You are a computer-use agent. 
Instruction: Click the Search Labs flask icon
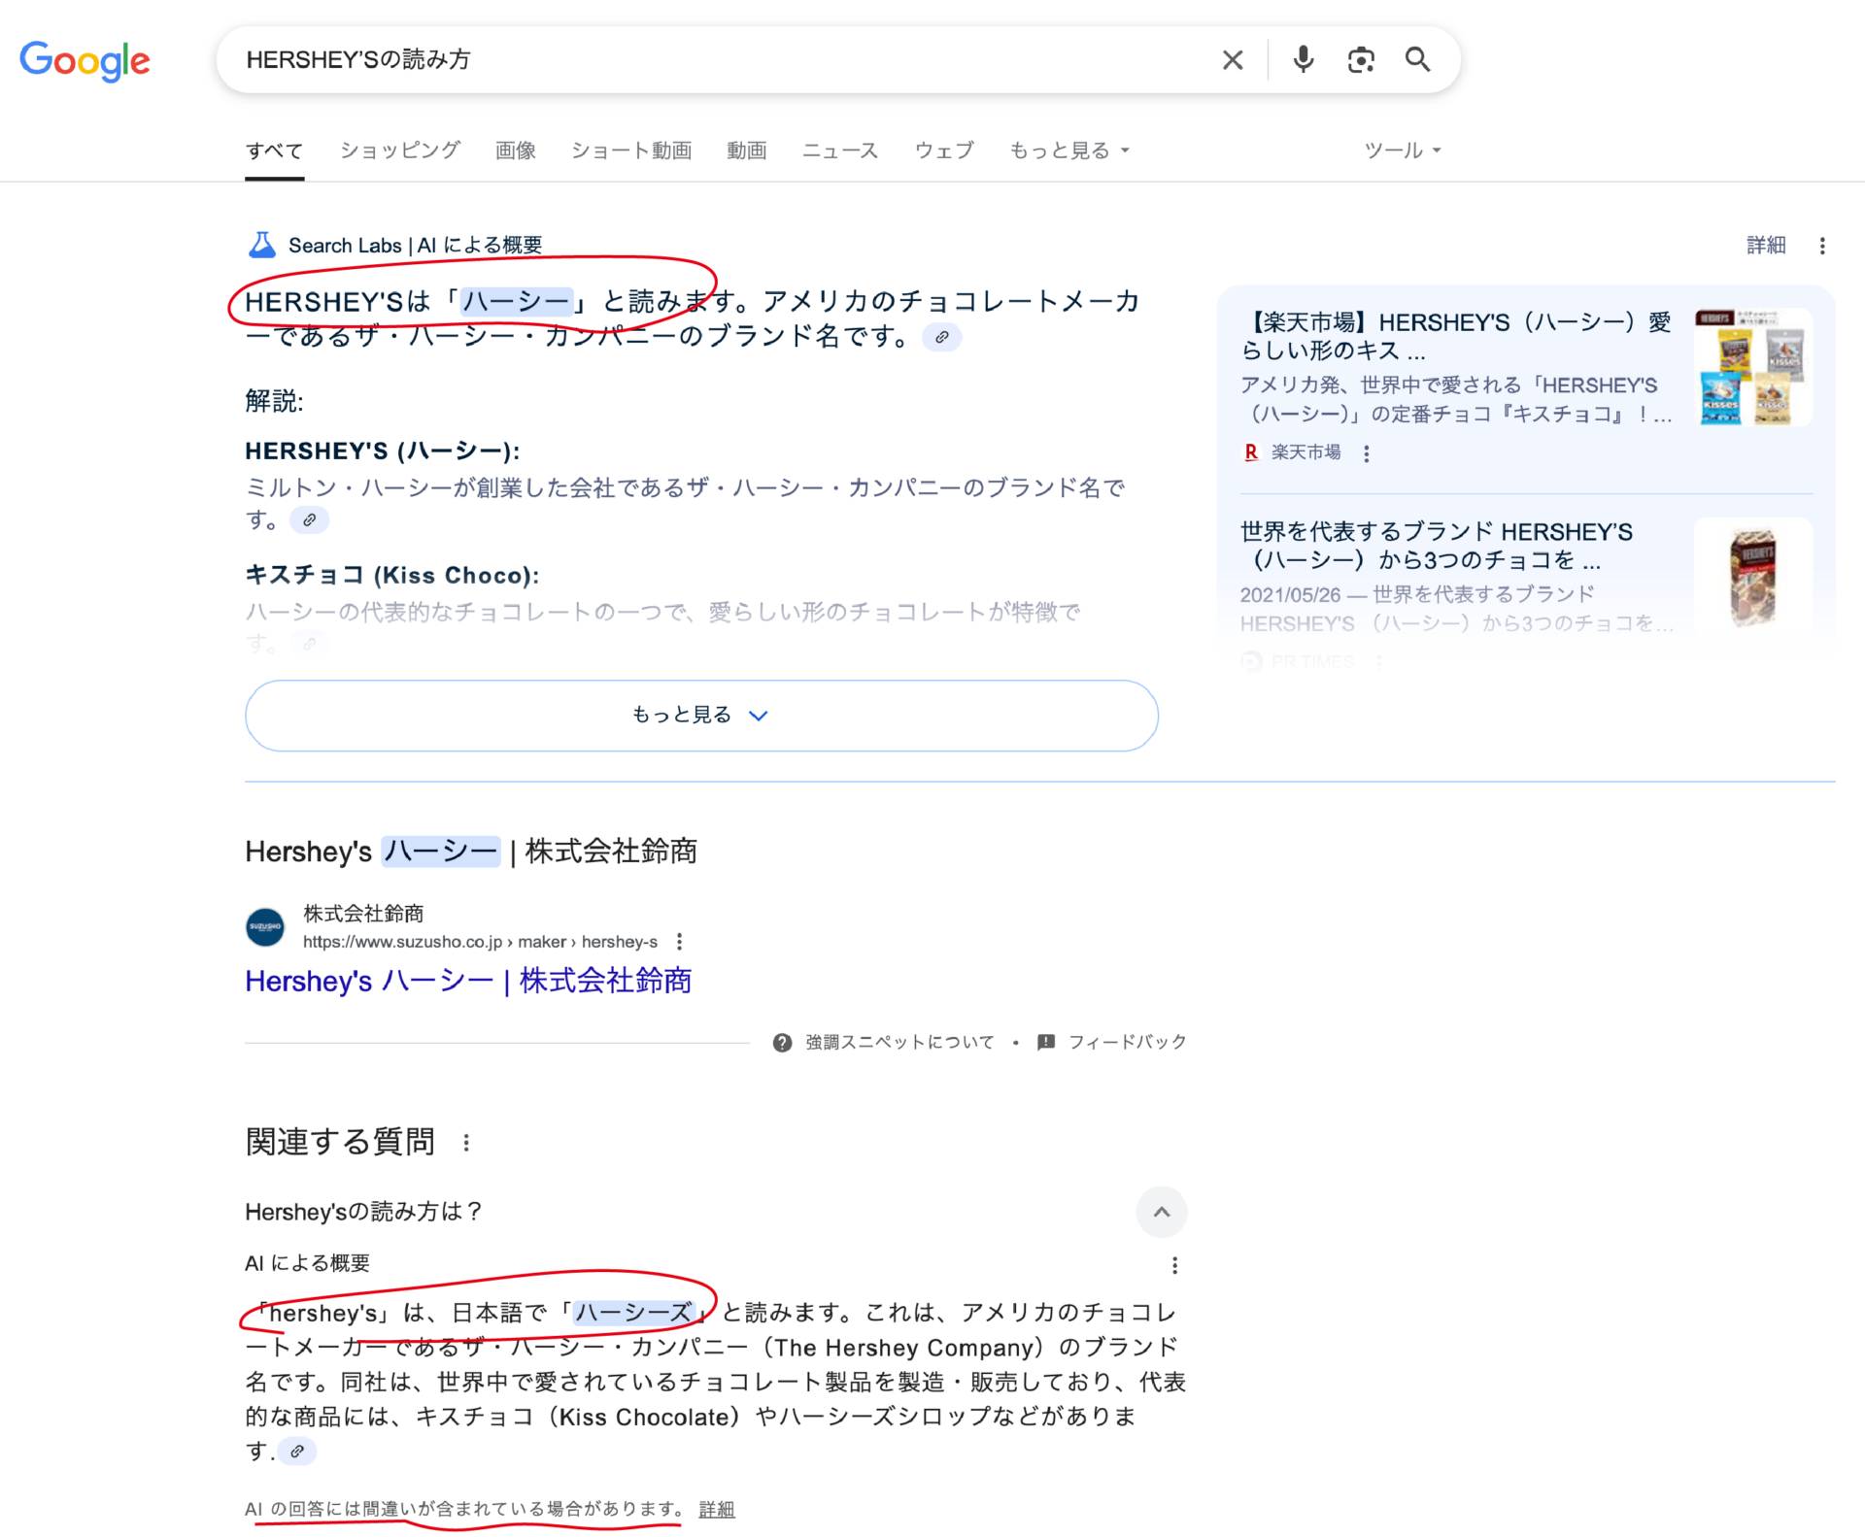pyautogui.click(x=261, y=245)
